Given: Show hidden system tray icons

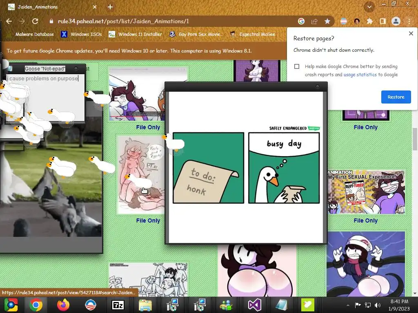Looking at the screenshot, I should [348, 305].
